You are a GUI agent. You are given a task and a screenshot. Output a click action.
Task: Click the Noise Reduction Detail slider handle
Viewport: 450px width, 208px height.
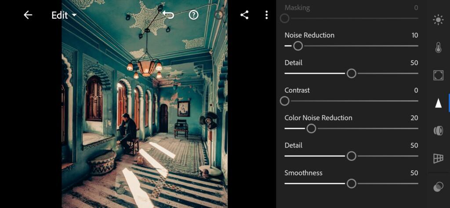coord(351,73)
